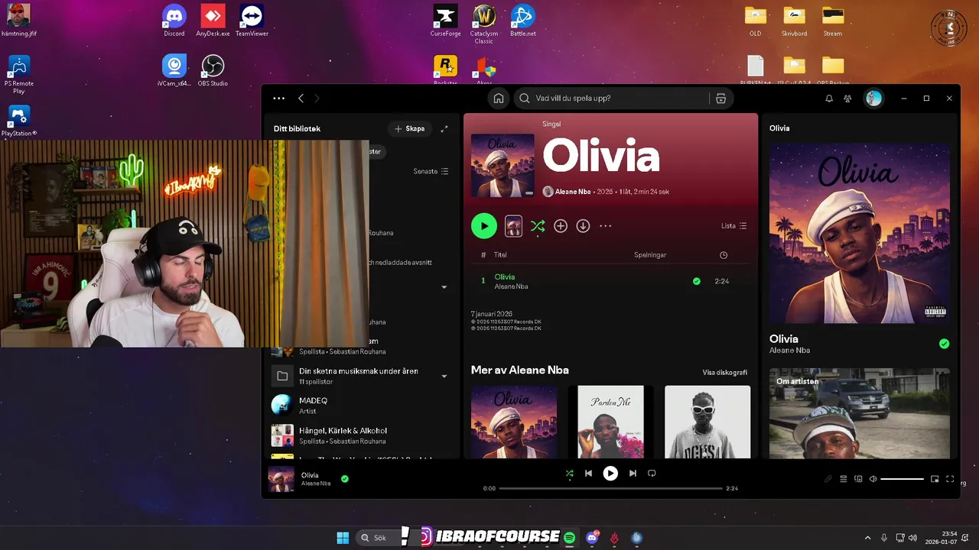
Task: Expand library to full view
Action: click(444, 128)
